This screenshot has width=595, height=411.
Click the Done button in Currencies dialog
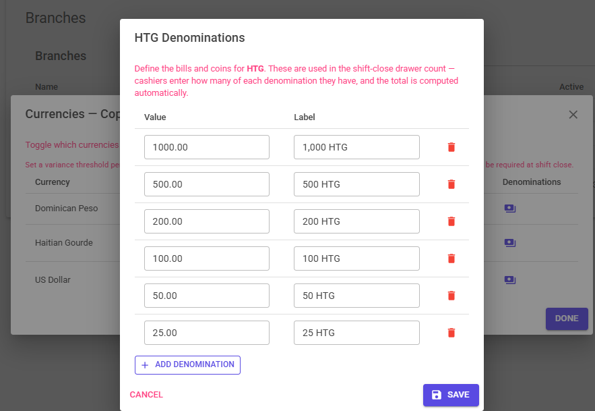click(x=567, y=319)
